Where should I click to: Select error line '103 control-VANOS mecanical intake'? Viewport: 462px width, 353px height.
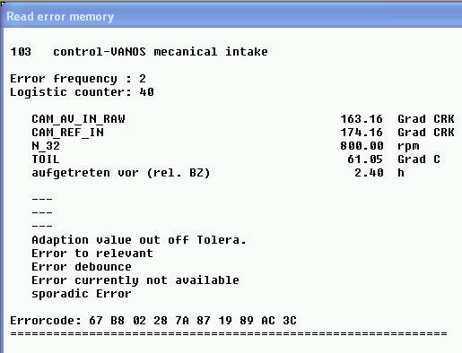click(x=139, y=52)
